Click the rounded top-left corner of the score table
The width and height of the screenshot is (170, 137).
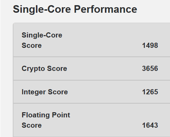(x=14, y=24)
